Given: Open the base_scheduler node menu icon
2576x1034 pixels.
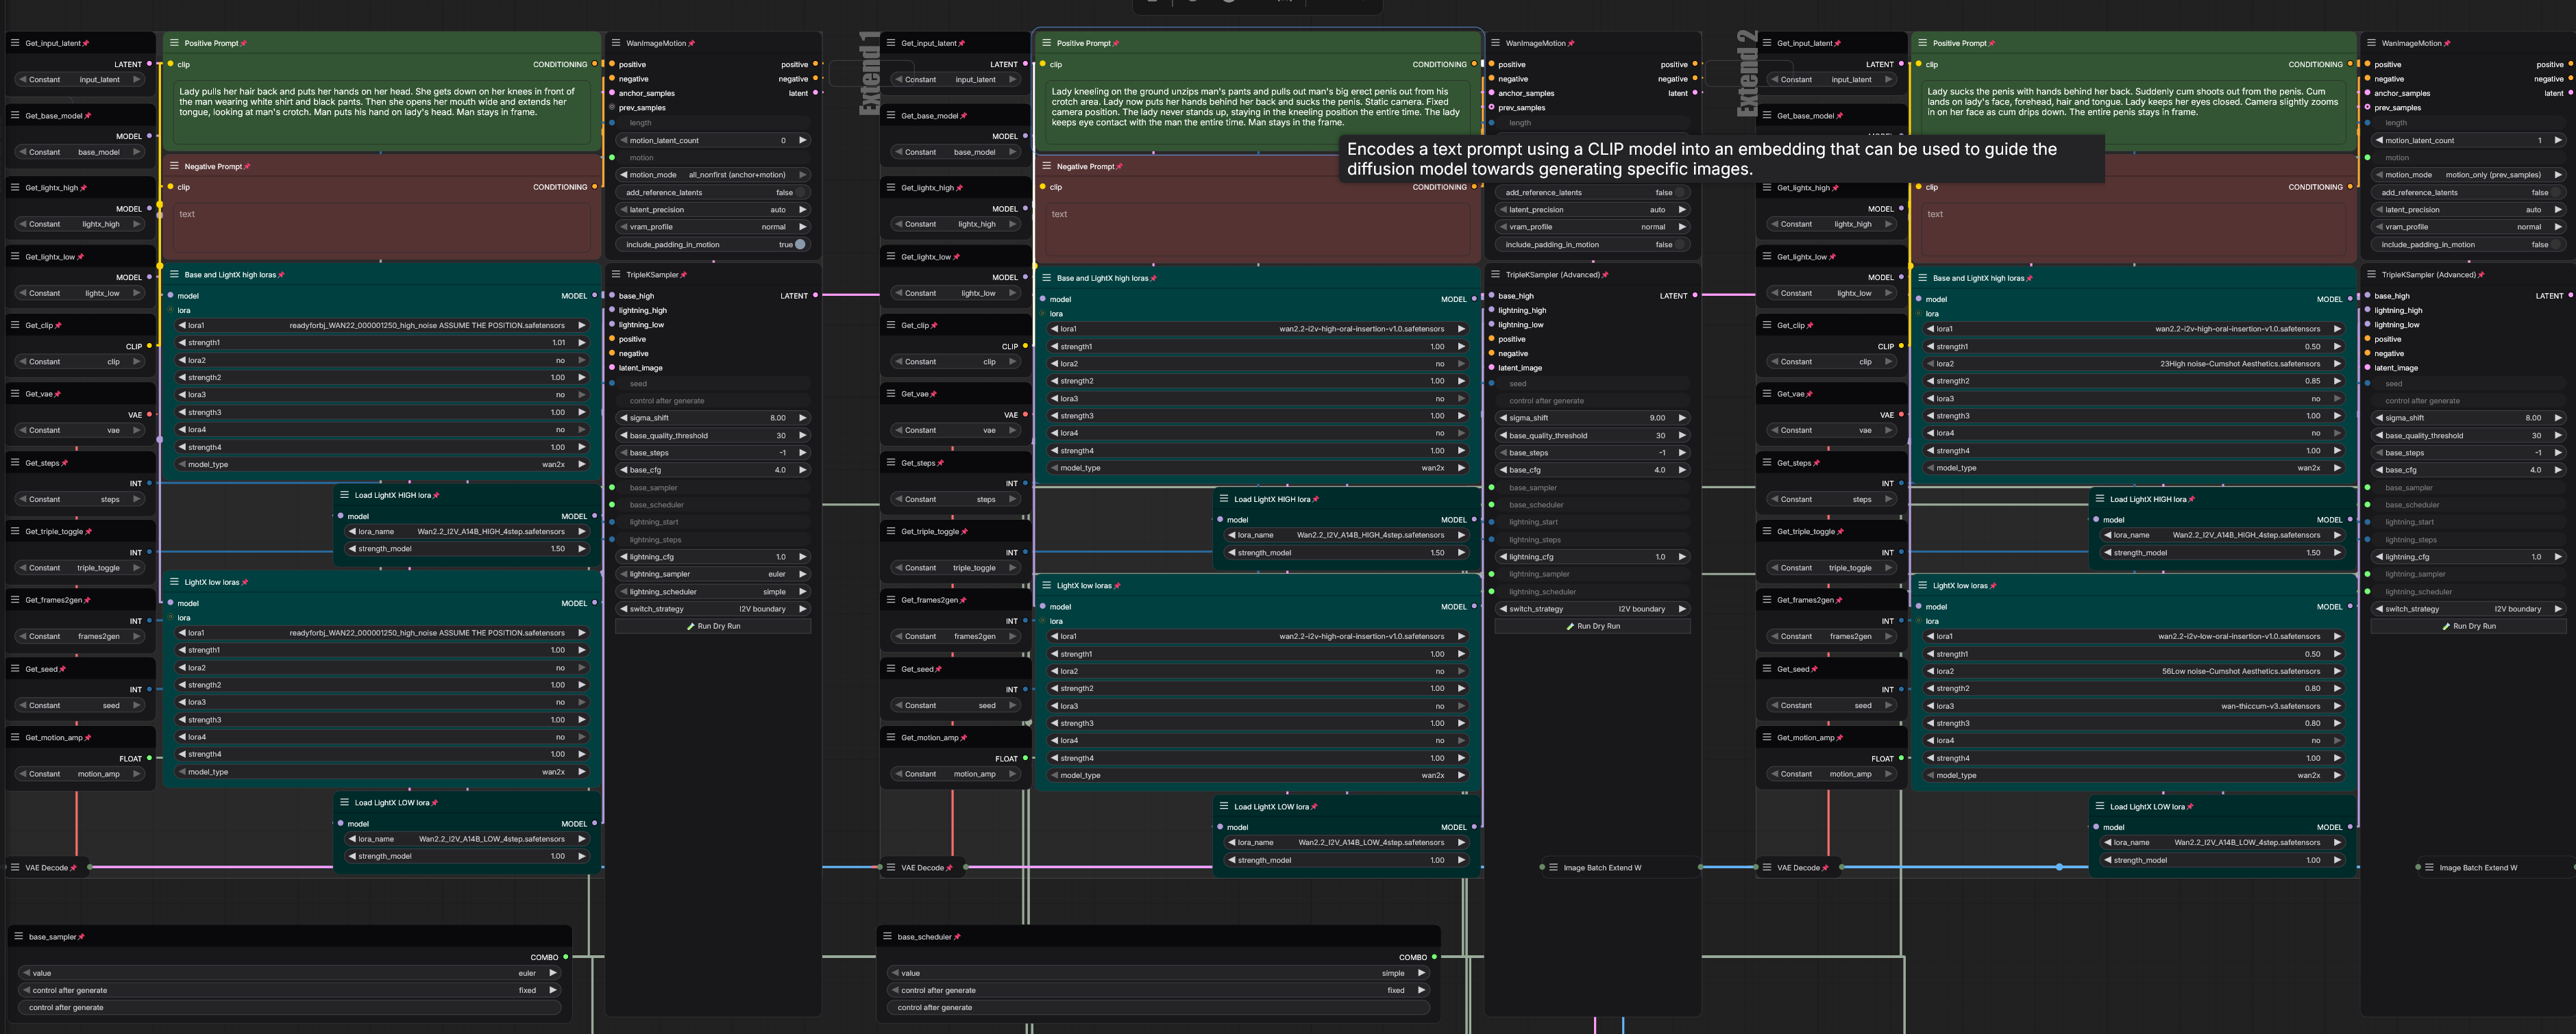Looking at the screenshot, I should pos(887,936).
